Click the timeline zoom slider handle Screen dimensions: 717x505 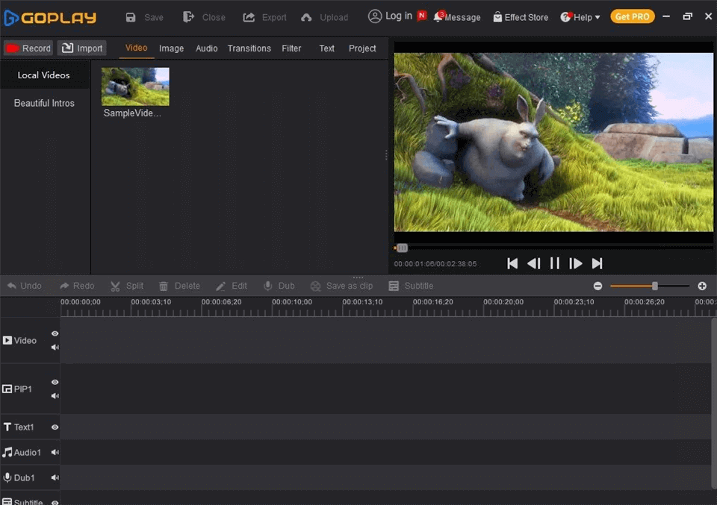pos(655,286)
